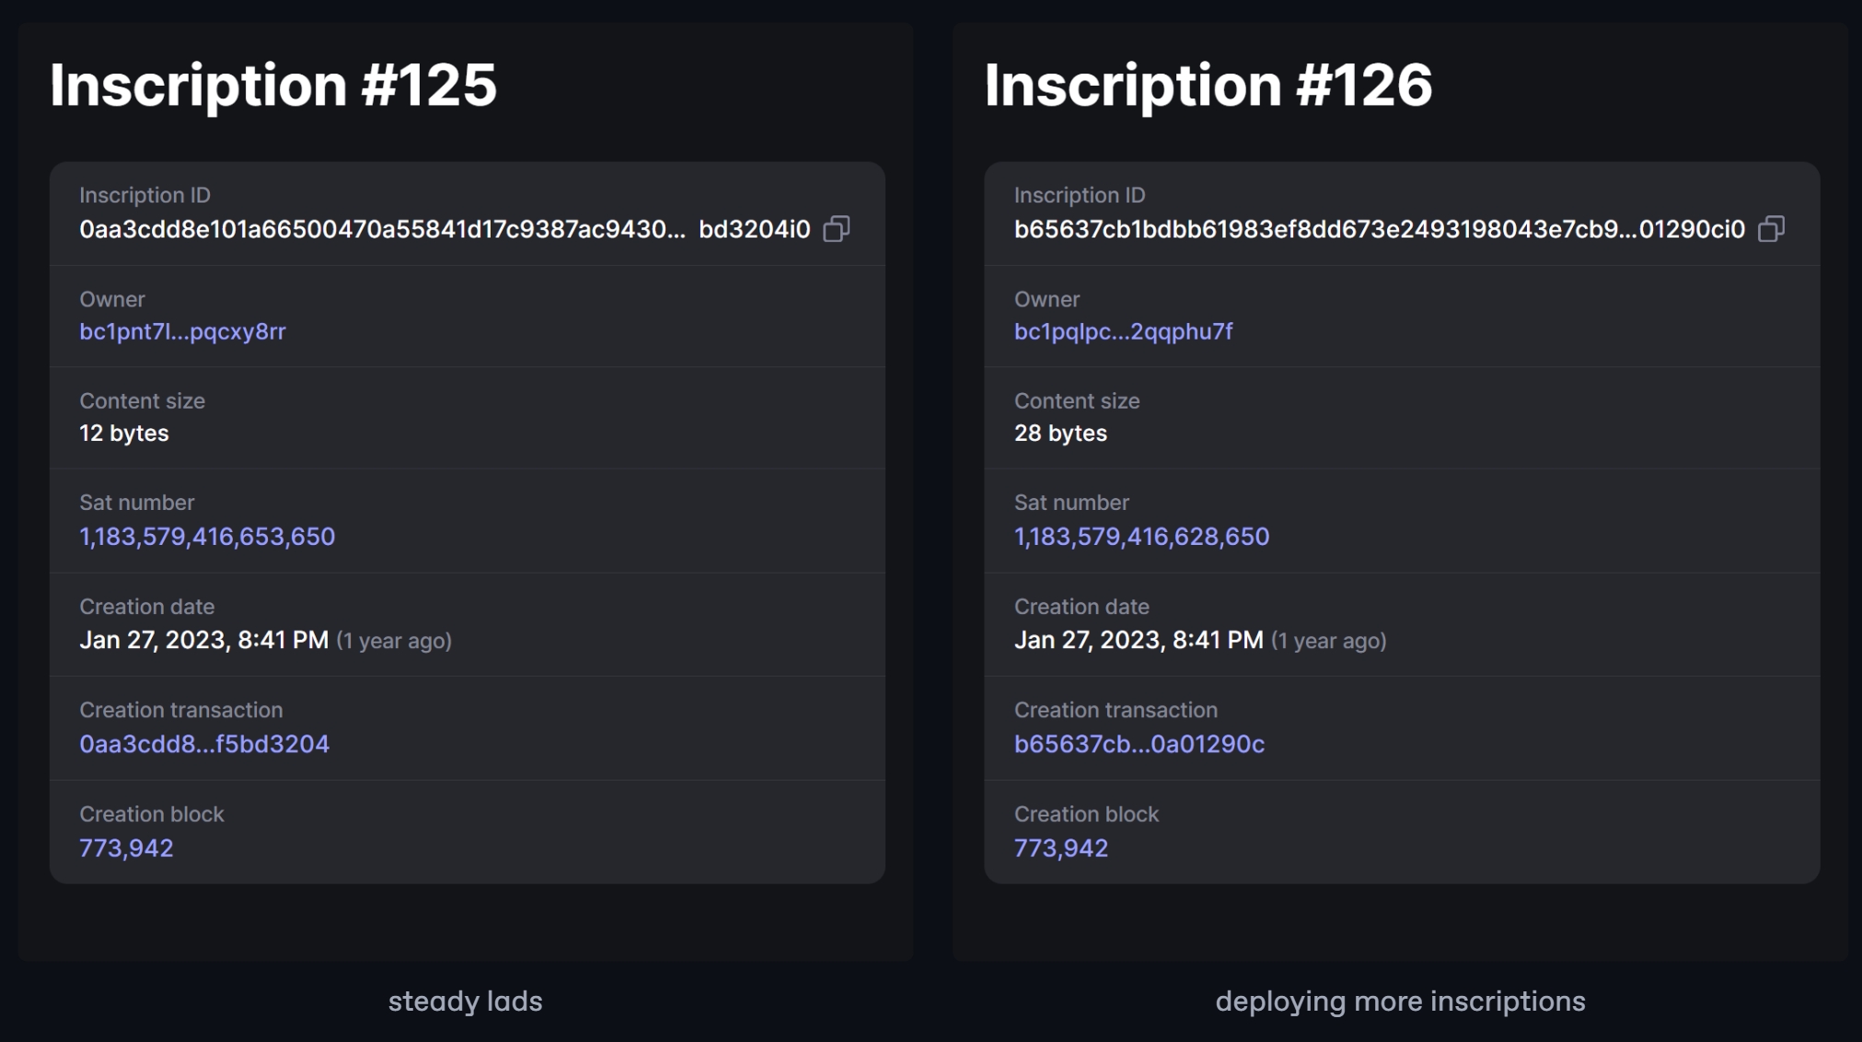Click the 12 bytes content size value
The width and height of the screenshot is (1862, 1042).
(124, 434)
